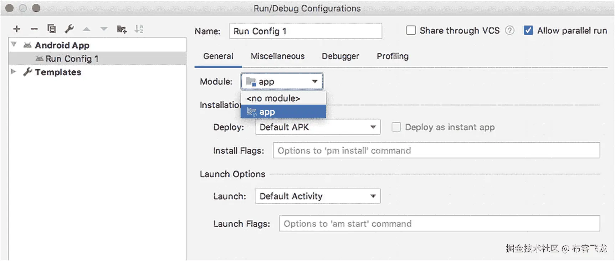
Task: Click the Copy Configuration icon
Action: click(x=51, y=29)
